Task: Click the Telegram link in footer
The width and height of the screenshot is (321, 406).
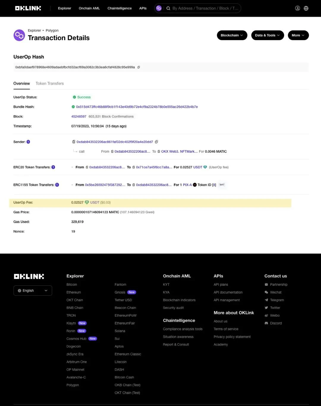Action: (277, 300)
